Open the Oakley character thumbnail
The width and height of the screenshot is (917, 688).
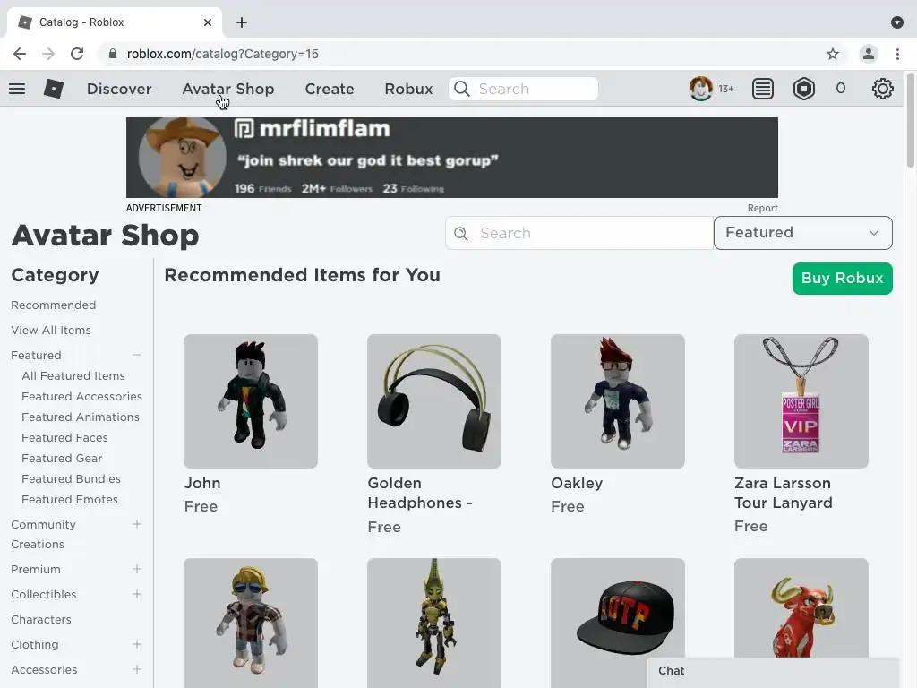pos(618,401)
